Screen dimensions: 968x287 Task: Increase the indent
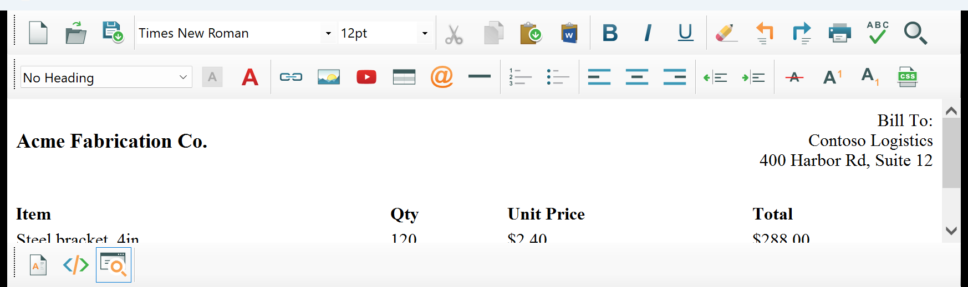pyautogui.click(x=753, y=77)
